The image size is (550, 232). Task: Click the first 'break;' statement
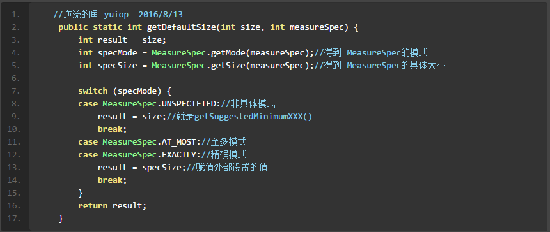[112, 129]
